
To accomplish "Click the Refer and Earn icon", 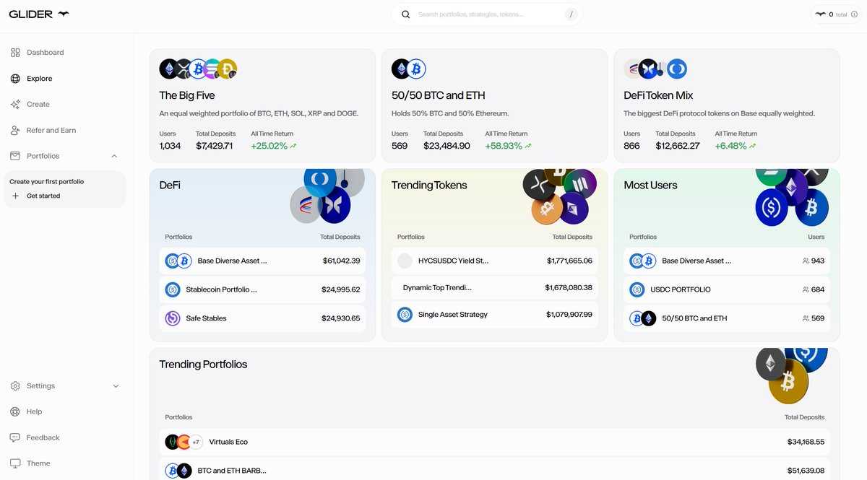I will coord(15,131).
